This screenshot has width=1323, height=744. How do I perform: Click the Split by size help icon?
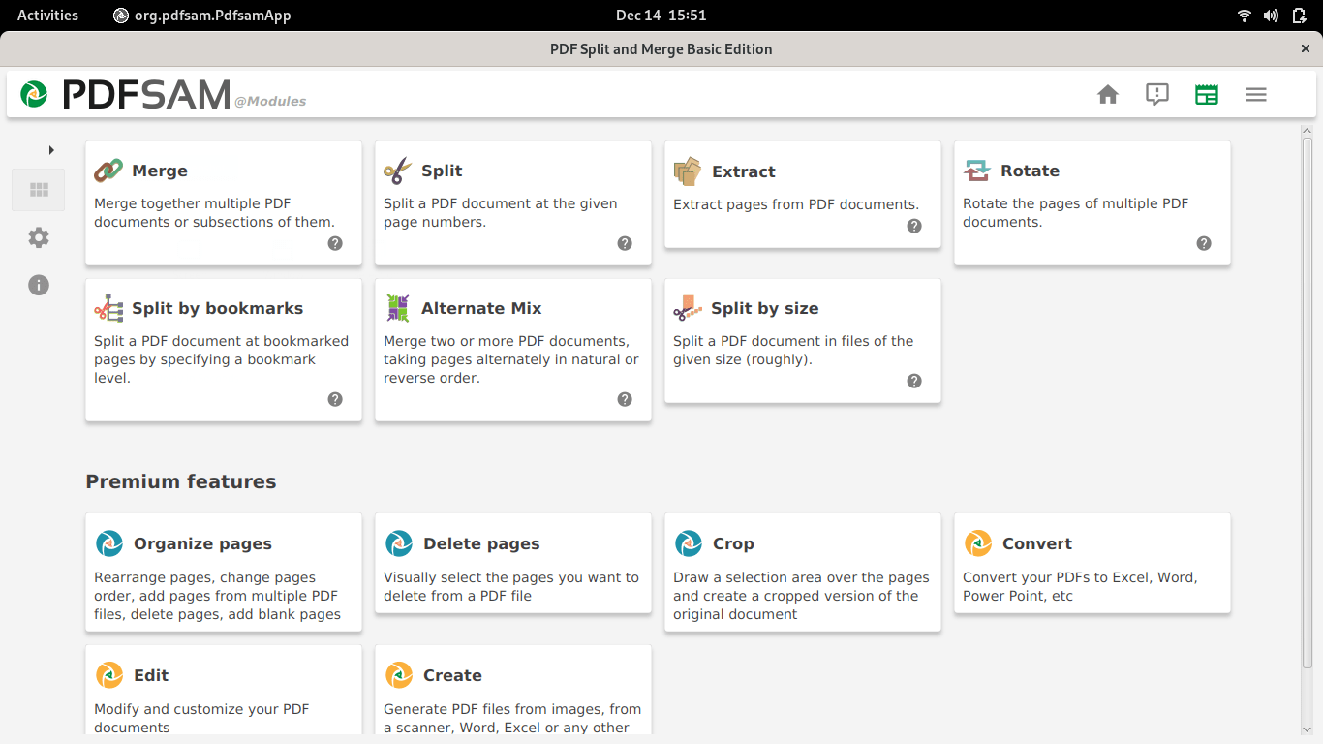[x=913, y=381]
